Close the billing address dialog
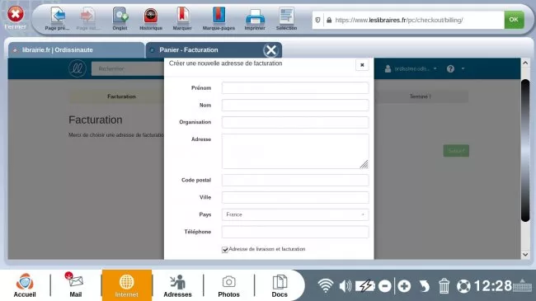The image size is (536, 301). coord(362,65)
